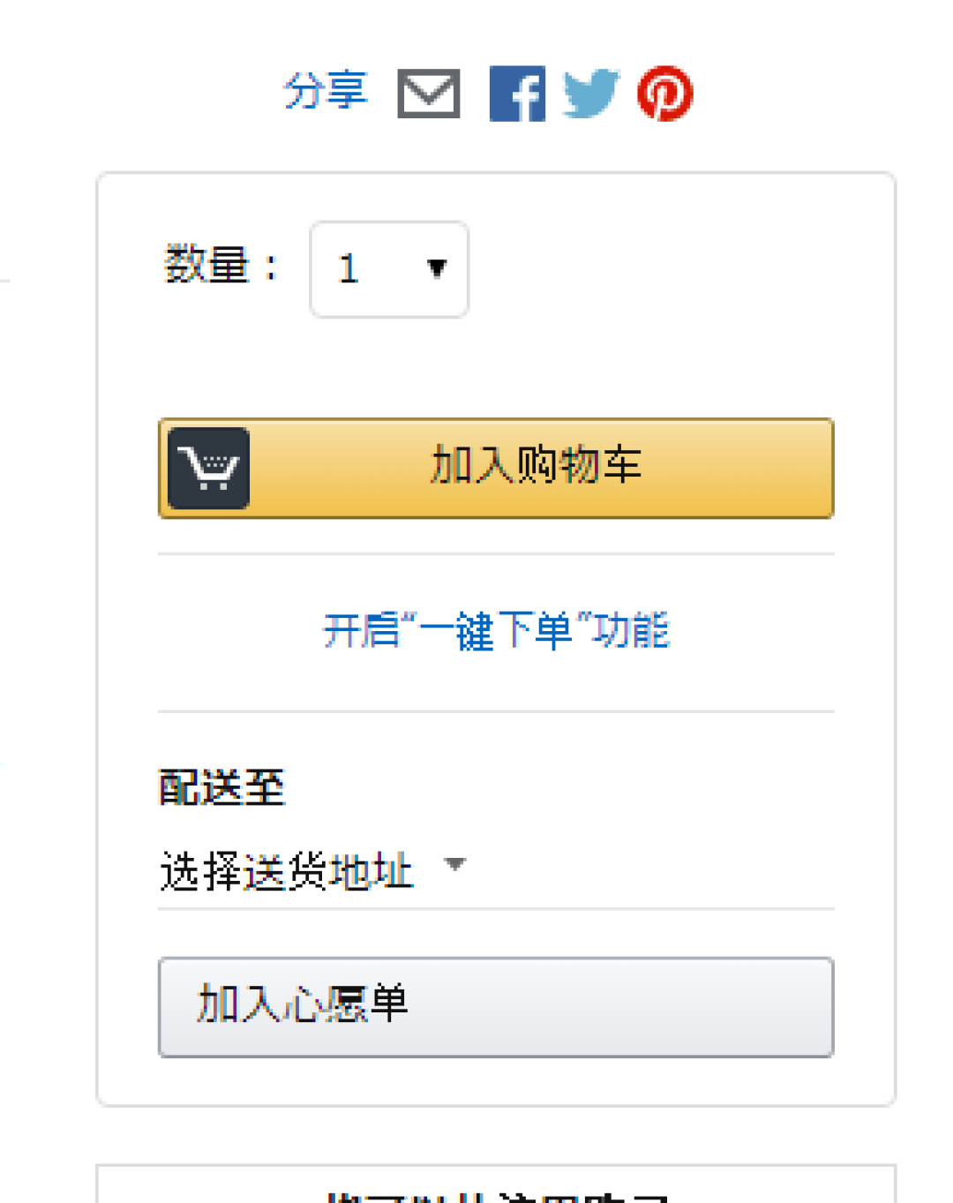Click the 加入购物车 text on the yellow button

(536, 465)
